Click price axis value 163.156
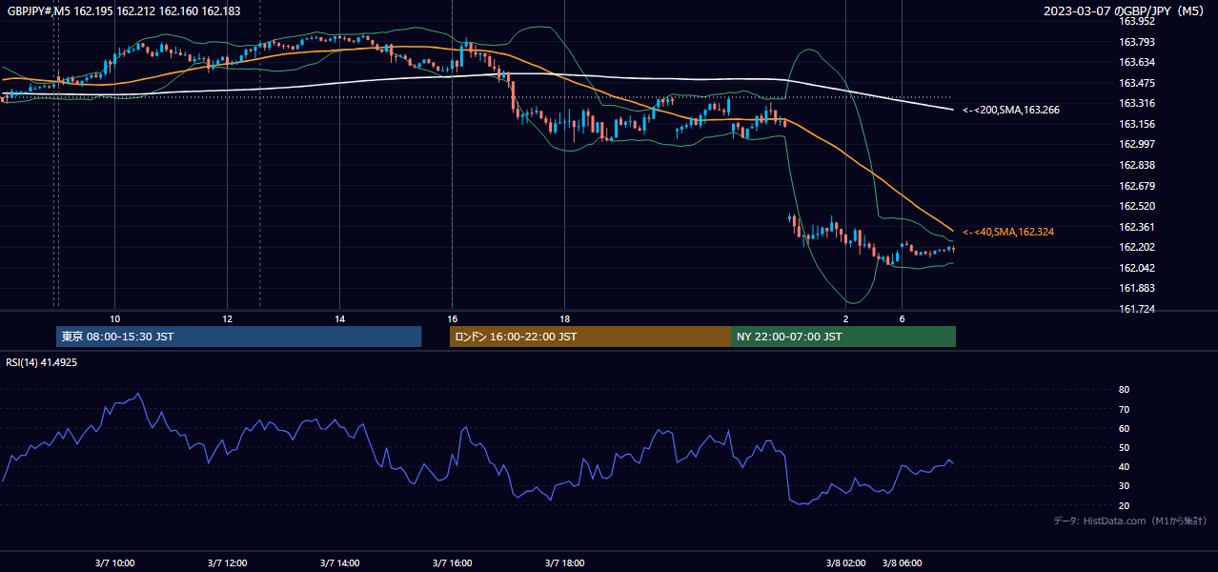Viewport: 1218px width, 572px height. pyautogui.click(x=1136, y=124)
